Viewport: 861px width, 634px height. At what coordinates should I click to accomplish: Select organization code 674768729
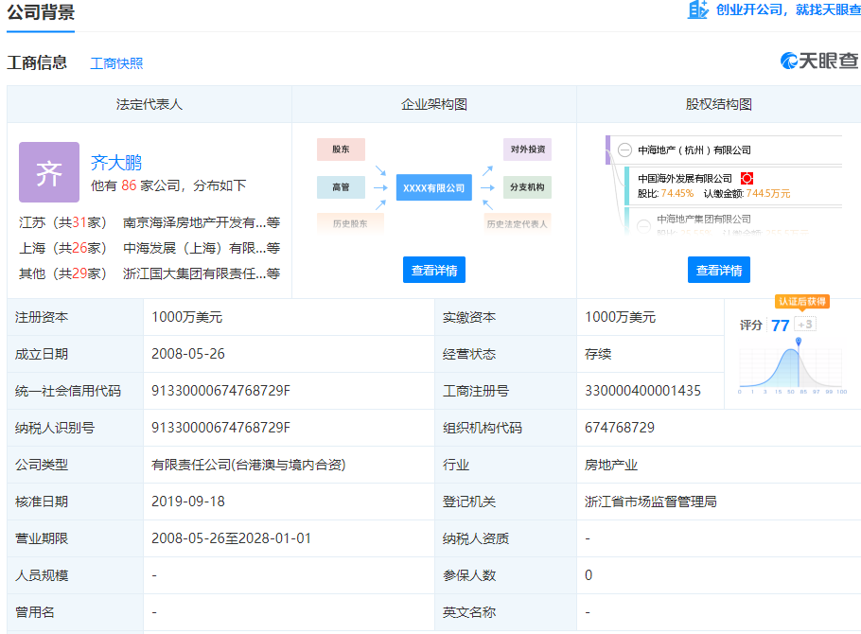tap(620, 428)
